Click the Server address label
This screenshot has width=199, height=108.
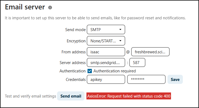point(72,63)
